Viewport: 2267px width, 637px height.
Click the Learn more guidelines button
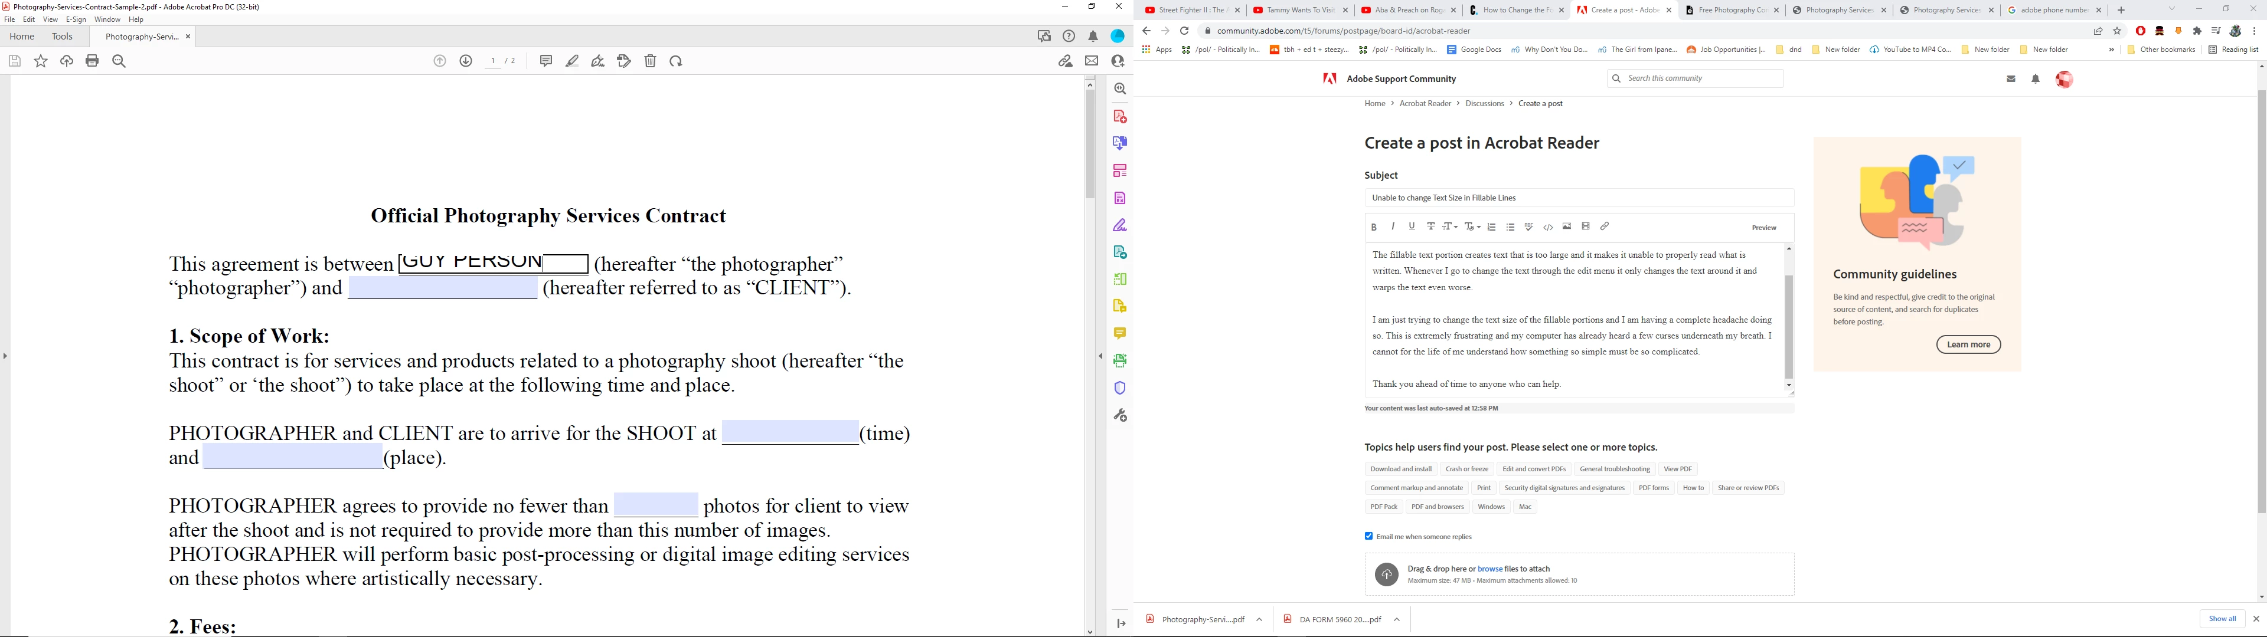pos(1968,345)
